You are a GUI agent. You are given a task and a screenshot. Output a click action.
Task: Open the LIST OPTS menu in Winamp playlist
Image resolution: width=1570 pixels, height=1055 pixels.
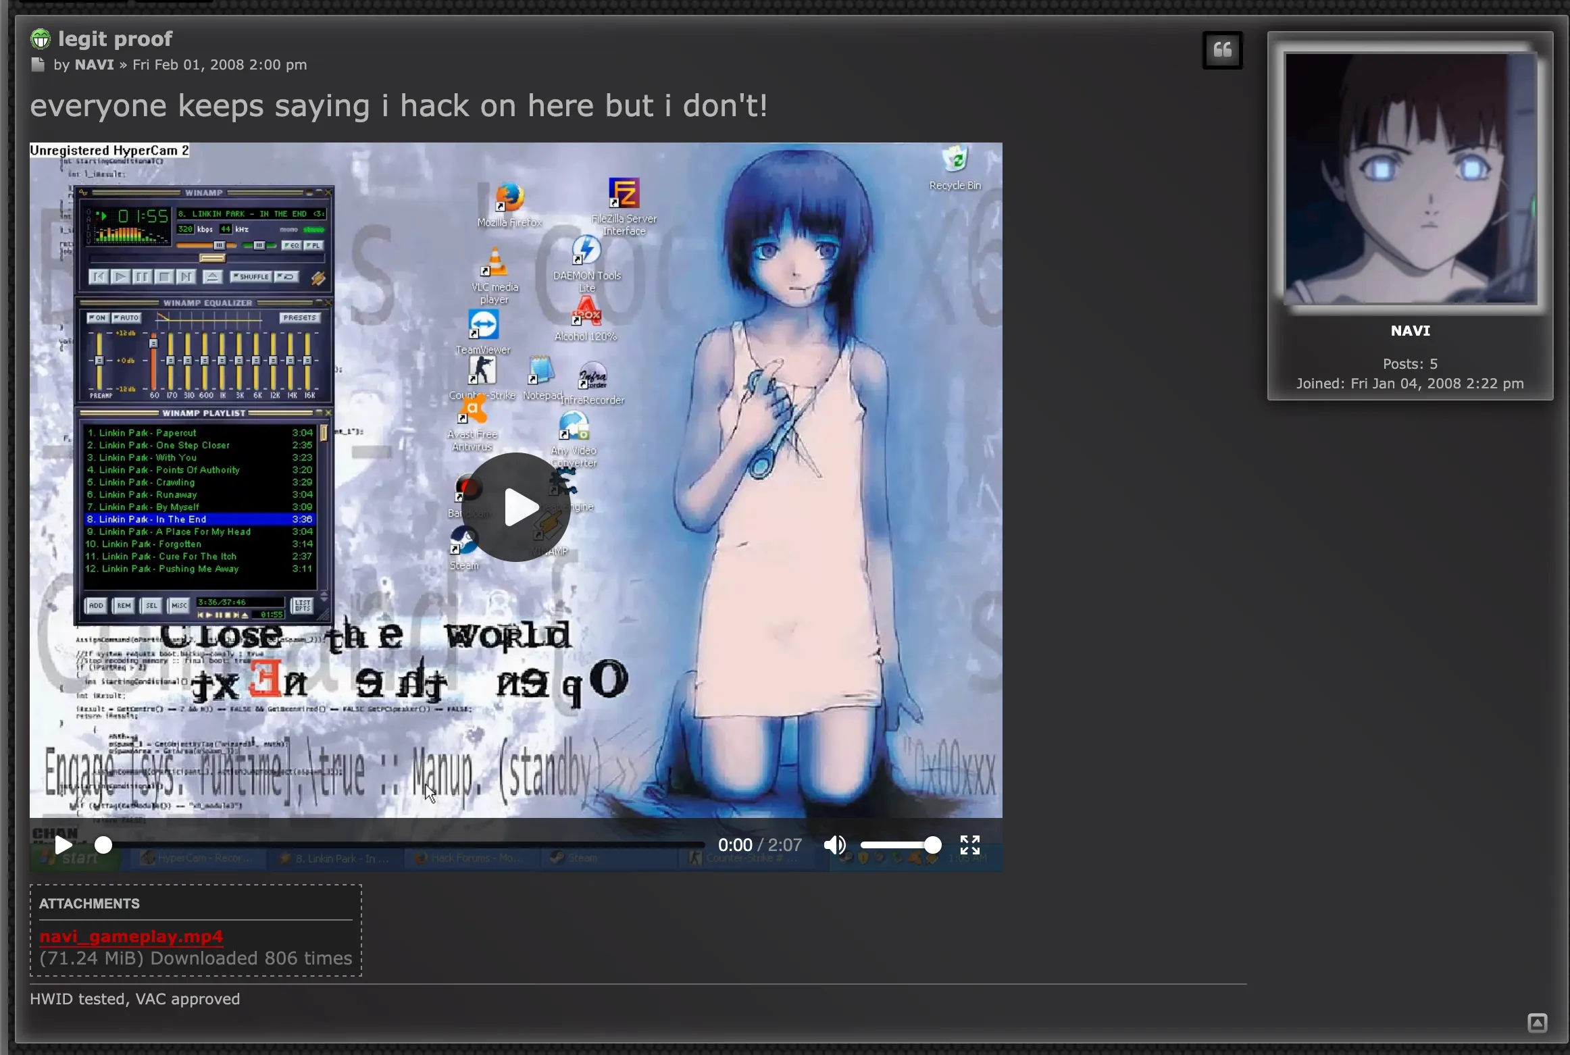click(302, 606)
